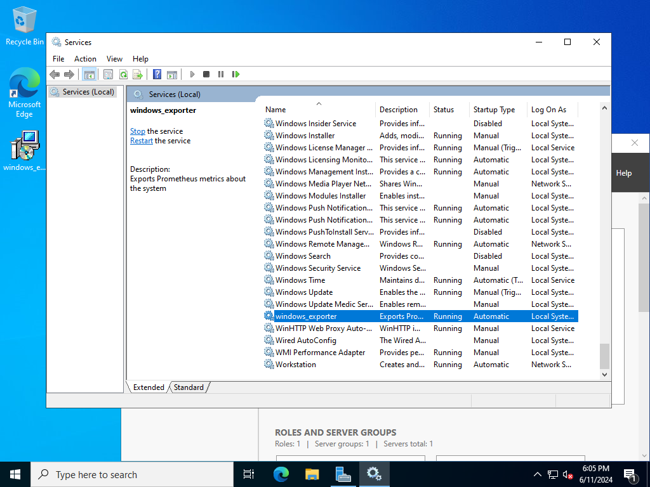Click the Restart the service link
Image resolution: width=650 pixels, height=487 pixels.
(141, 141)
